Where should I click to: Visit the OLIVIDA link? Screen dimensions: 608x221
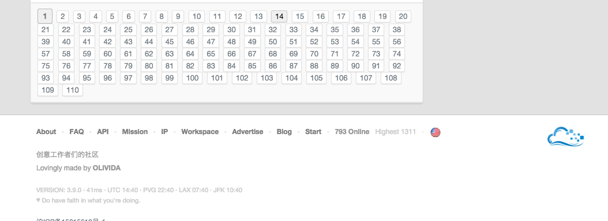point(107,168)
